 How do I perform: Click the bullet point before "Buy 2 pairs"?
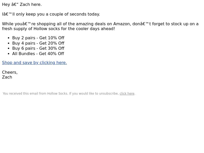9,38
